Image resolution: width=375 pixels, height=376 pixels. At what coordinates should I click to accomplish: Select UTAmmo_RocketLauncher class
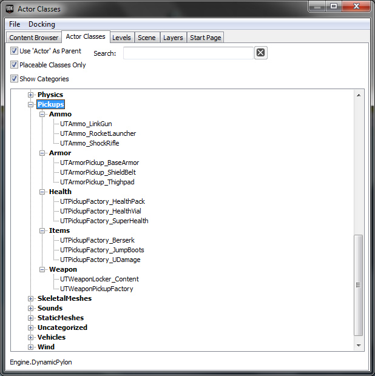click(x=98, y=133)
